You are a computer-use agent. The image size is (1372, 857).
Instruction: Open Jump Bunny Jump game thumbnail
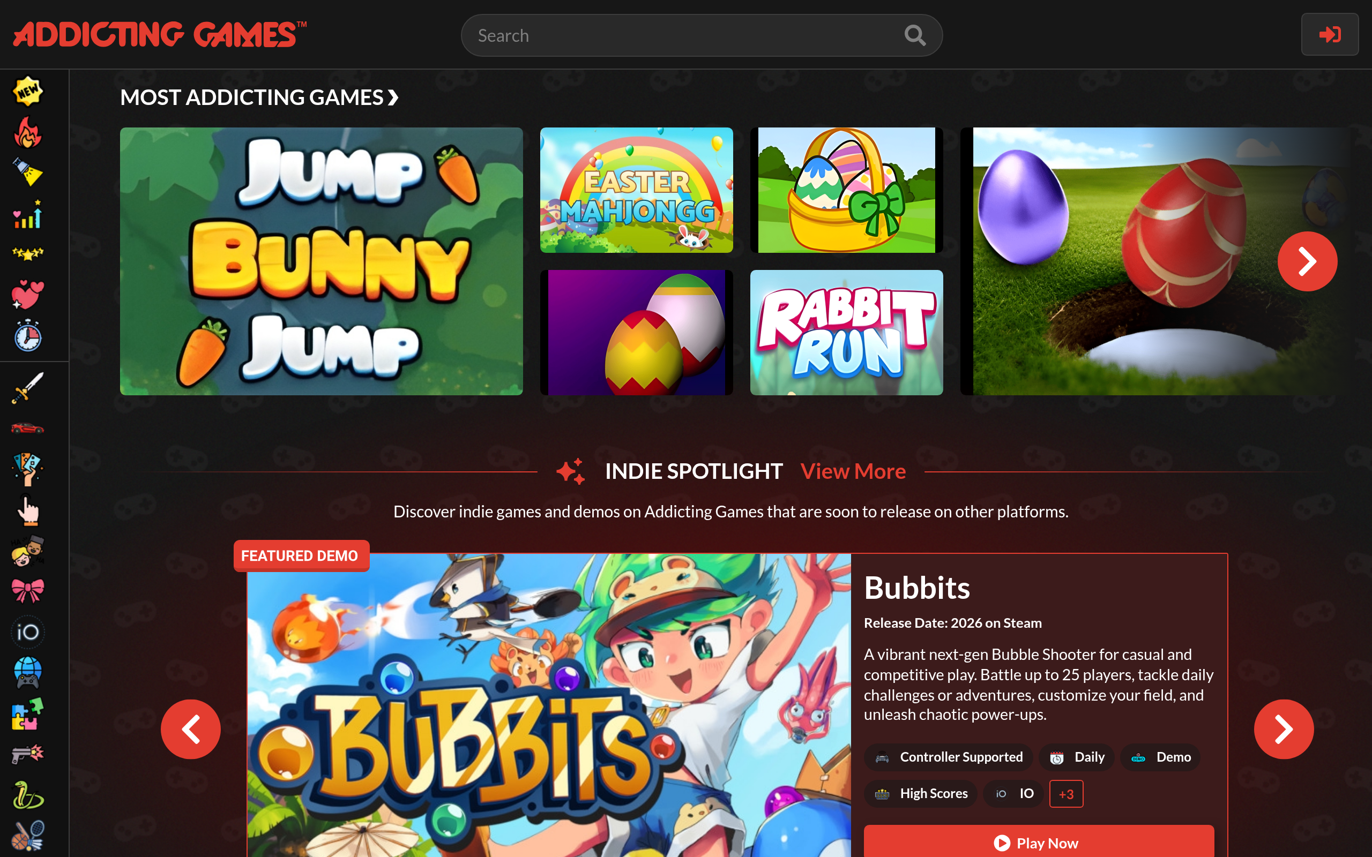pos(321,261)
